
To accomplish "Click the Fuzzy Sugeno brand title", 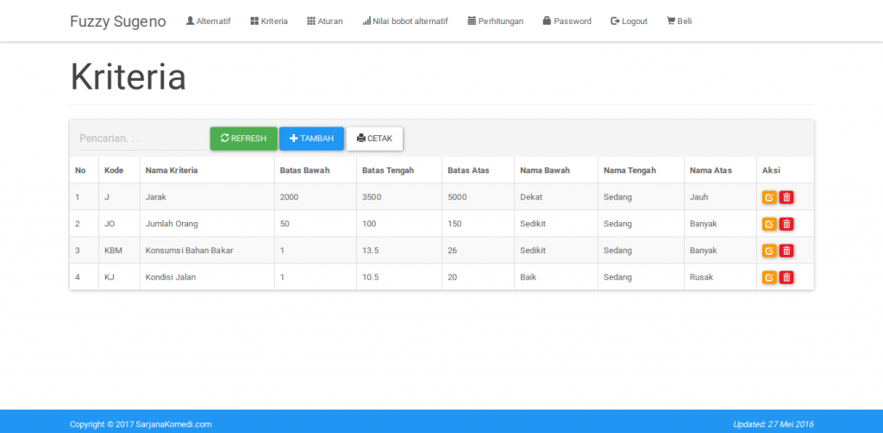I will coord(118,21).
